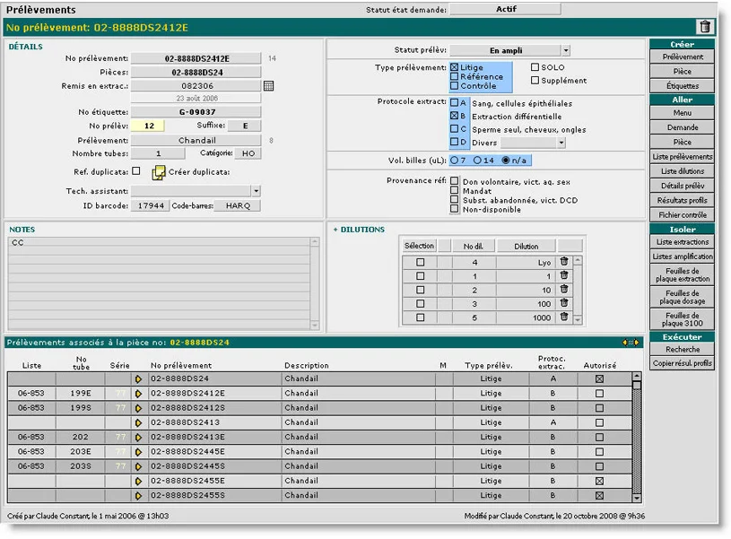Click the Créer duplicata notes icon
The image size is (731, 539).
coord(159,172)
